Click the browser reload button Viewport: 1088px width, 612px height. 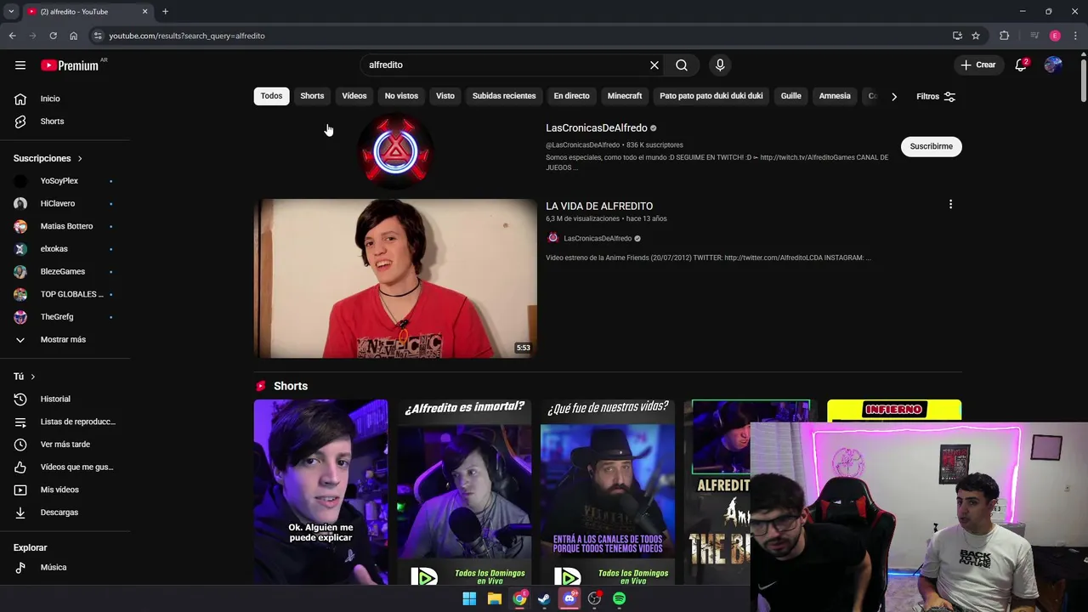[53, 36]
